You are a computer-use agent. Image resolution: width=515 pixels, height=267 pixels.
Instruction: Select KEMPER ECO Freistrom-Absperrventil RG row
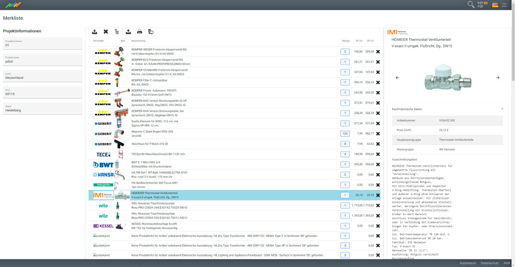235,62
